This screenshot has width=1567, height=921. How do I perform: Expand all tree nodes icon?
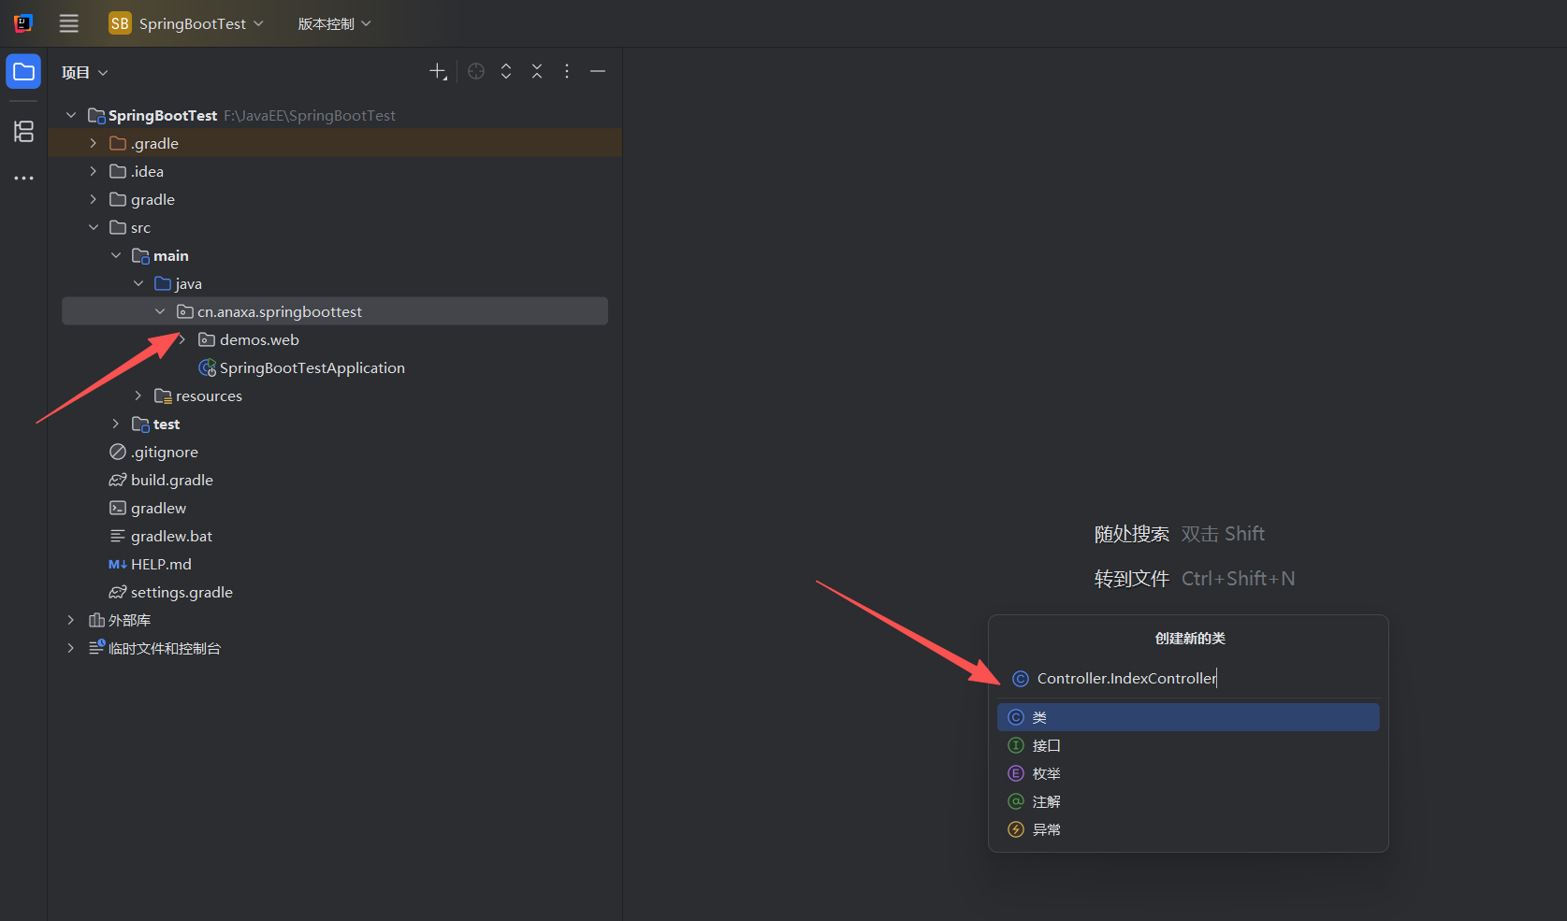coord(506,72)
